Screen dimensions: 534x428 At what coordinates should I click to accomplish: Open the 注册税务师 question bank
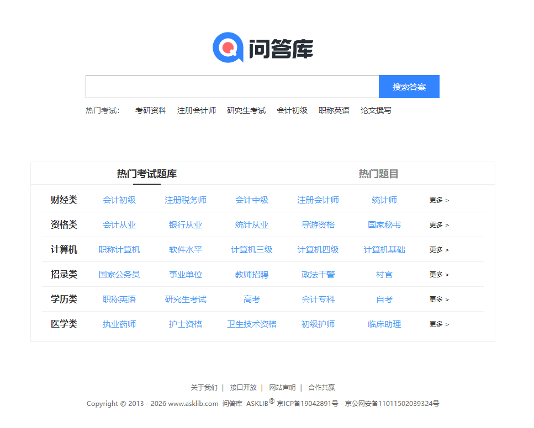coord(186,200)
